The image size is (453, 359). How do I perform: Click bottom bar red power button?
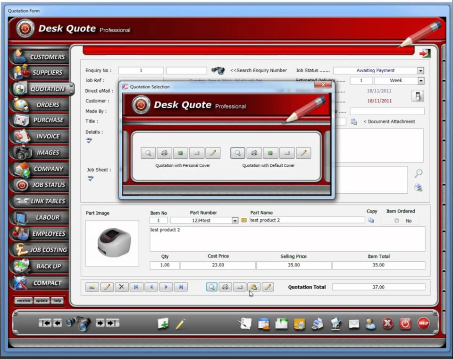click(405, 324)
